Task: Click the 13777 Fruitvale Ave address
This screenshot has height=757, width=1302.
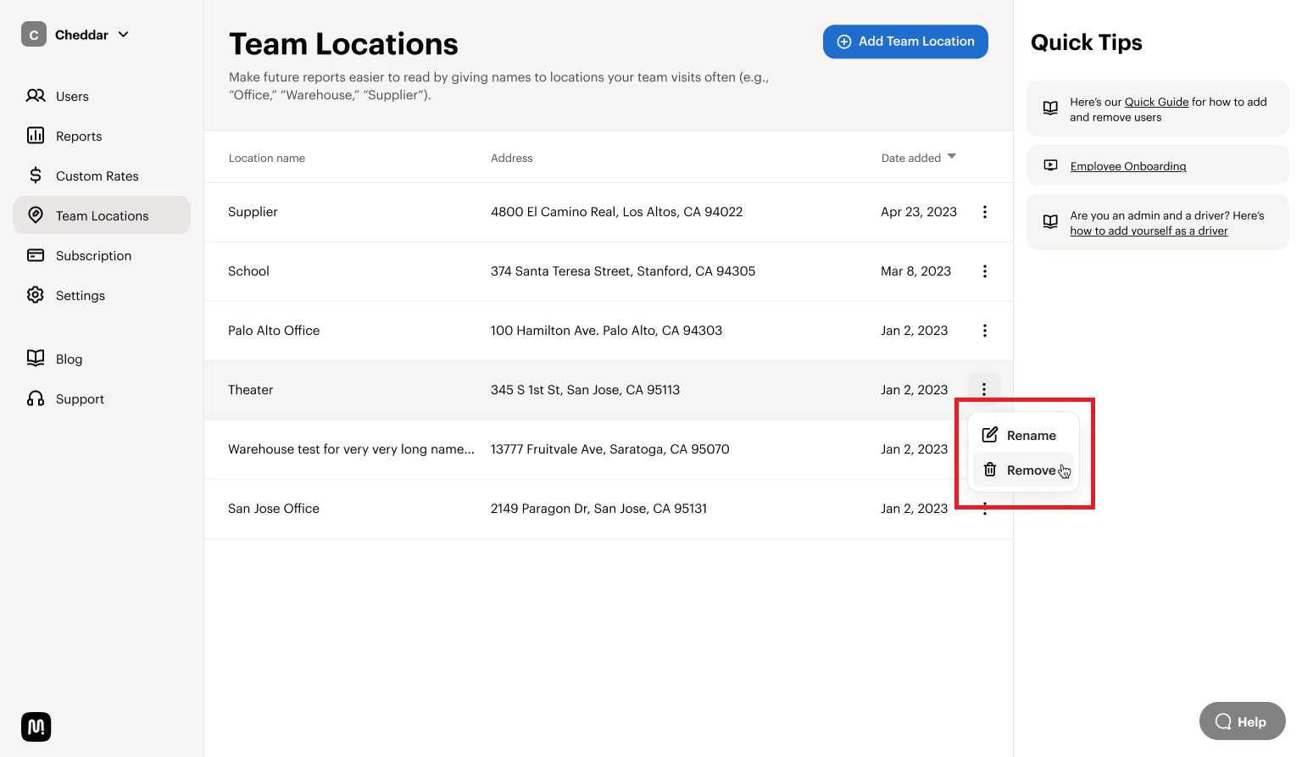Action: tap(609, 449)
